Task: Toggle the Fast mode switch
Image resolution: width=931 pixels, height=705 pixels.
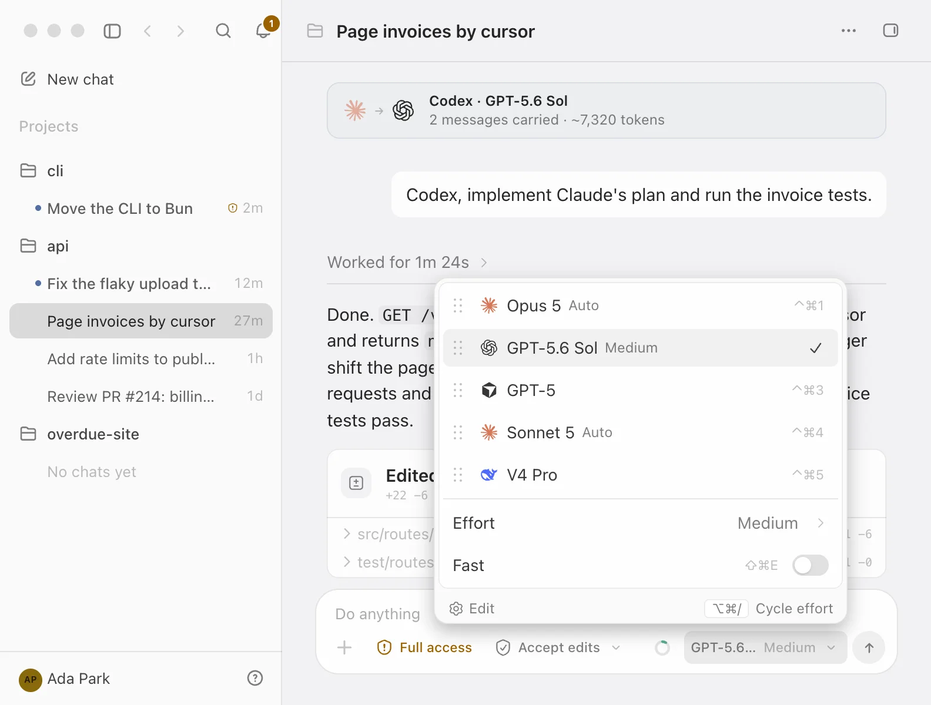Action: [x=810, y=565]
